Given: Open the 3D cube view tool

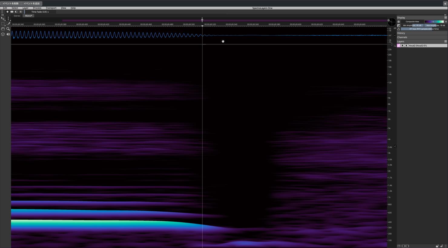Looking at the screenshot, I should (x=3, y=34).
